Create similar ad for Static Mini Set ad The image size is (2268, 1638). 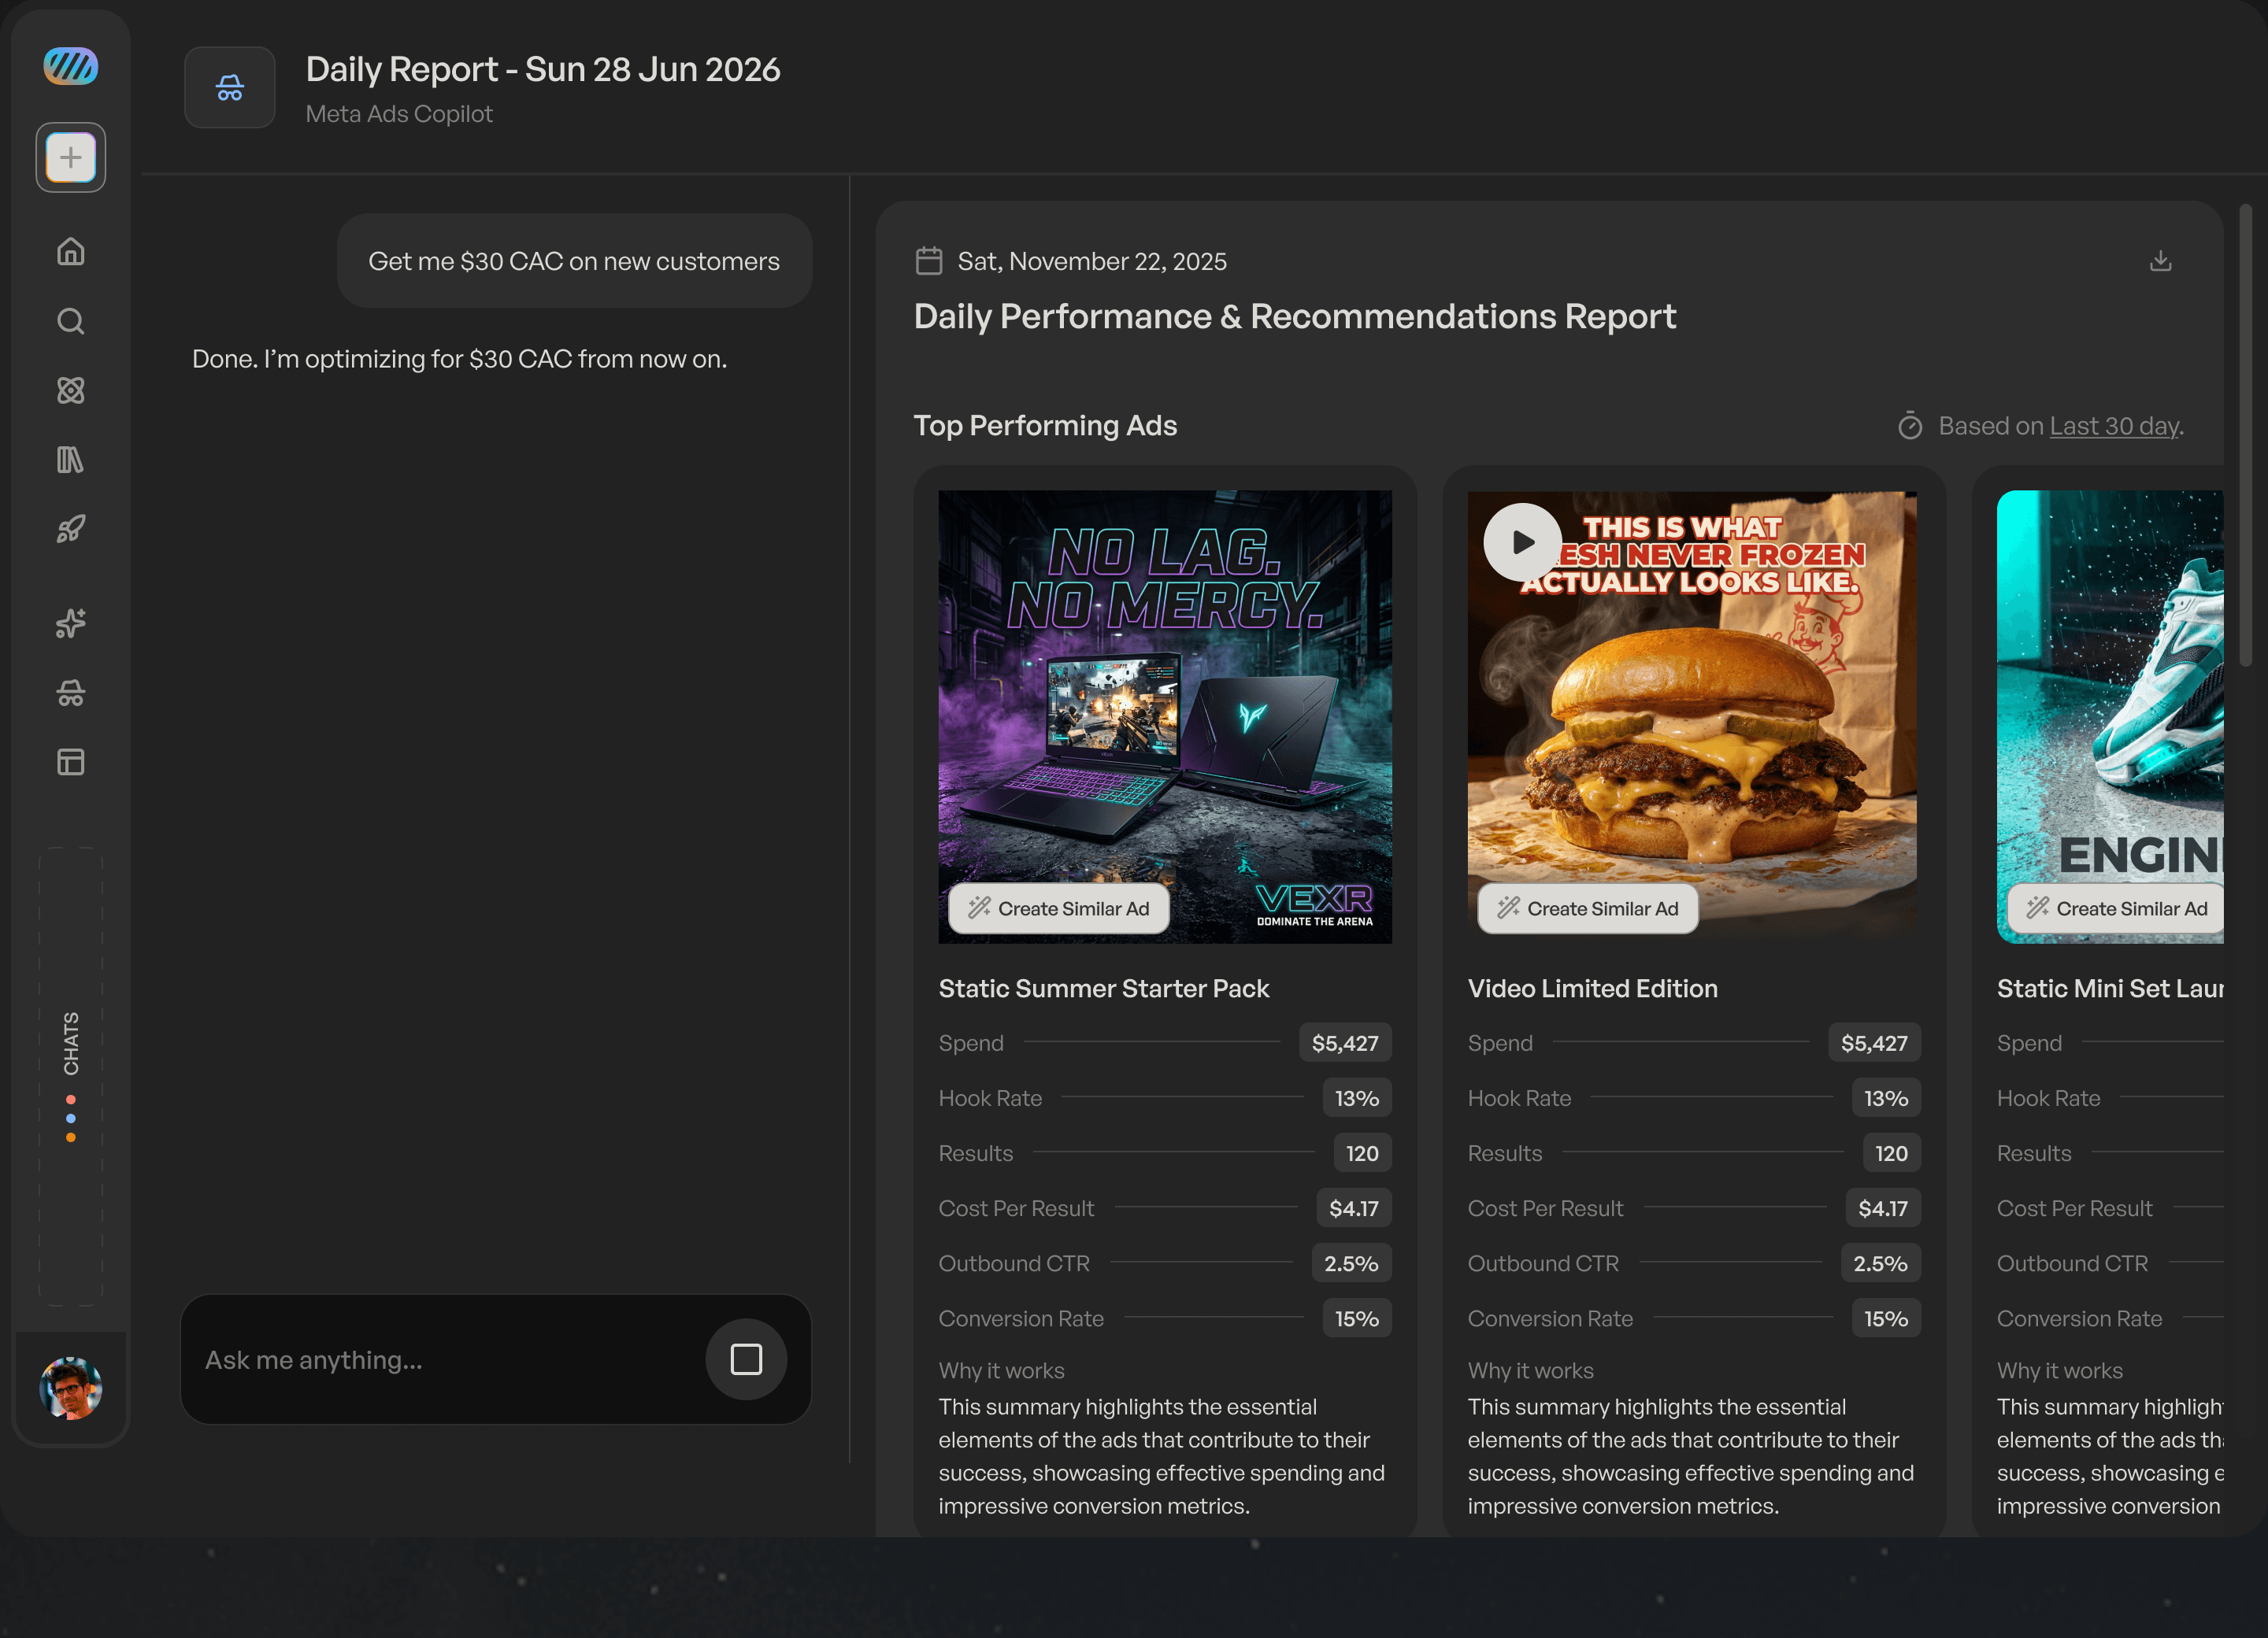(x=2116, y=908)
